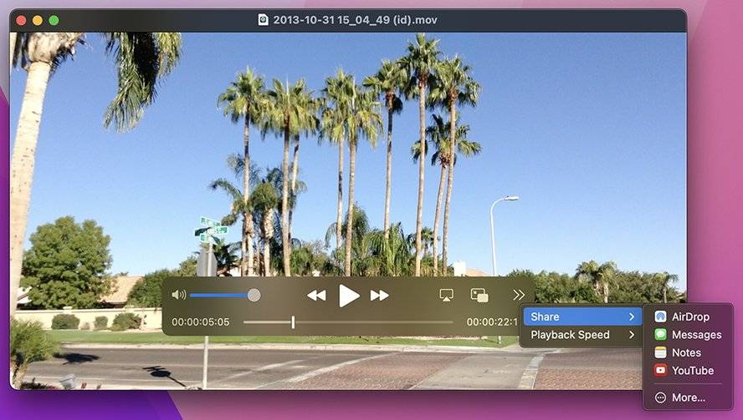Screen dimensions: 743x420
Task: Share the video via Messages
Action: pos(688,334)
